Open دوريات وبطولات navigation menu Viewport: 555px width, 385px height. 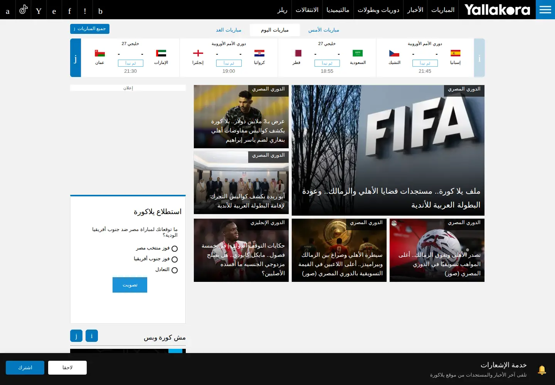[x=378, y=10]
